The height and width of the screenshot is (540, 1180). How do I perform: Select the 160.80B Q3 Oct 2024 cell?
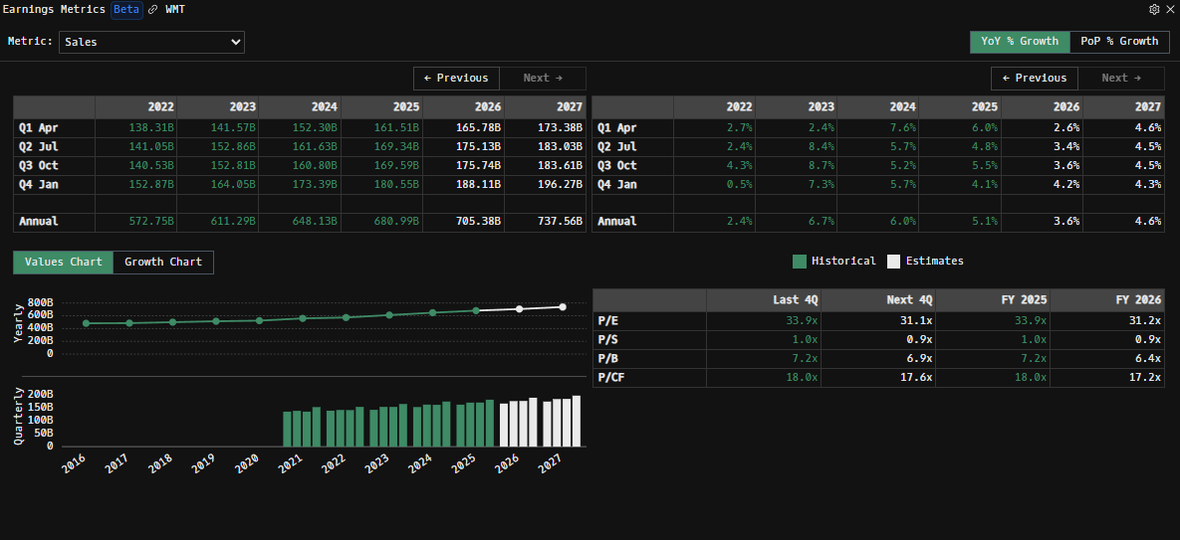pos(300,165)
